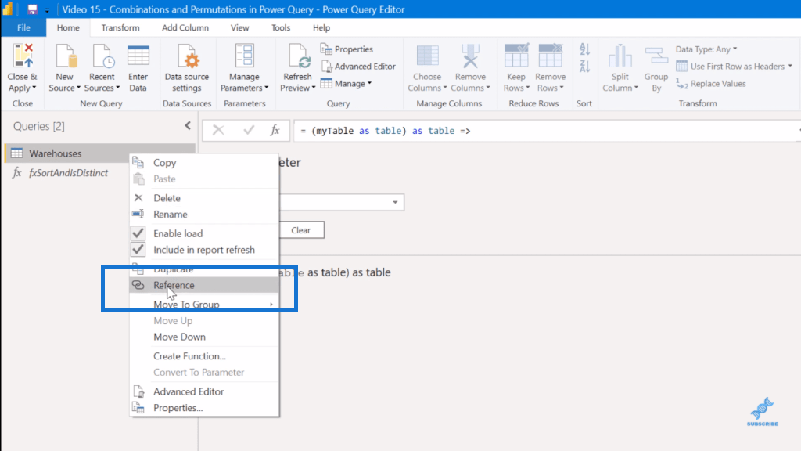Image resolution: width=801 pixels, height=451 pixels.
Task: Choose Move Down in the context menu
Action: 204,337
